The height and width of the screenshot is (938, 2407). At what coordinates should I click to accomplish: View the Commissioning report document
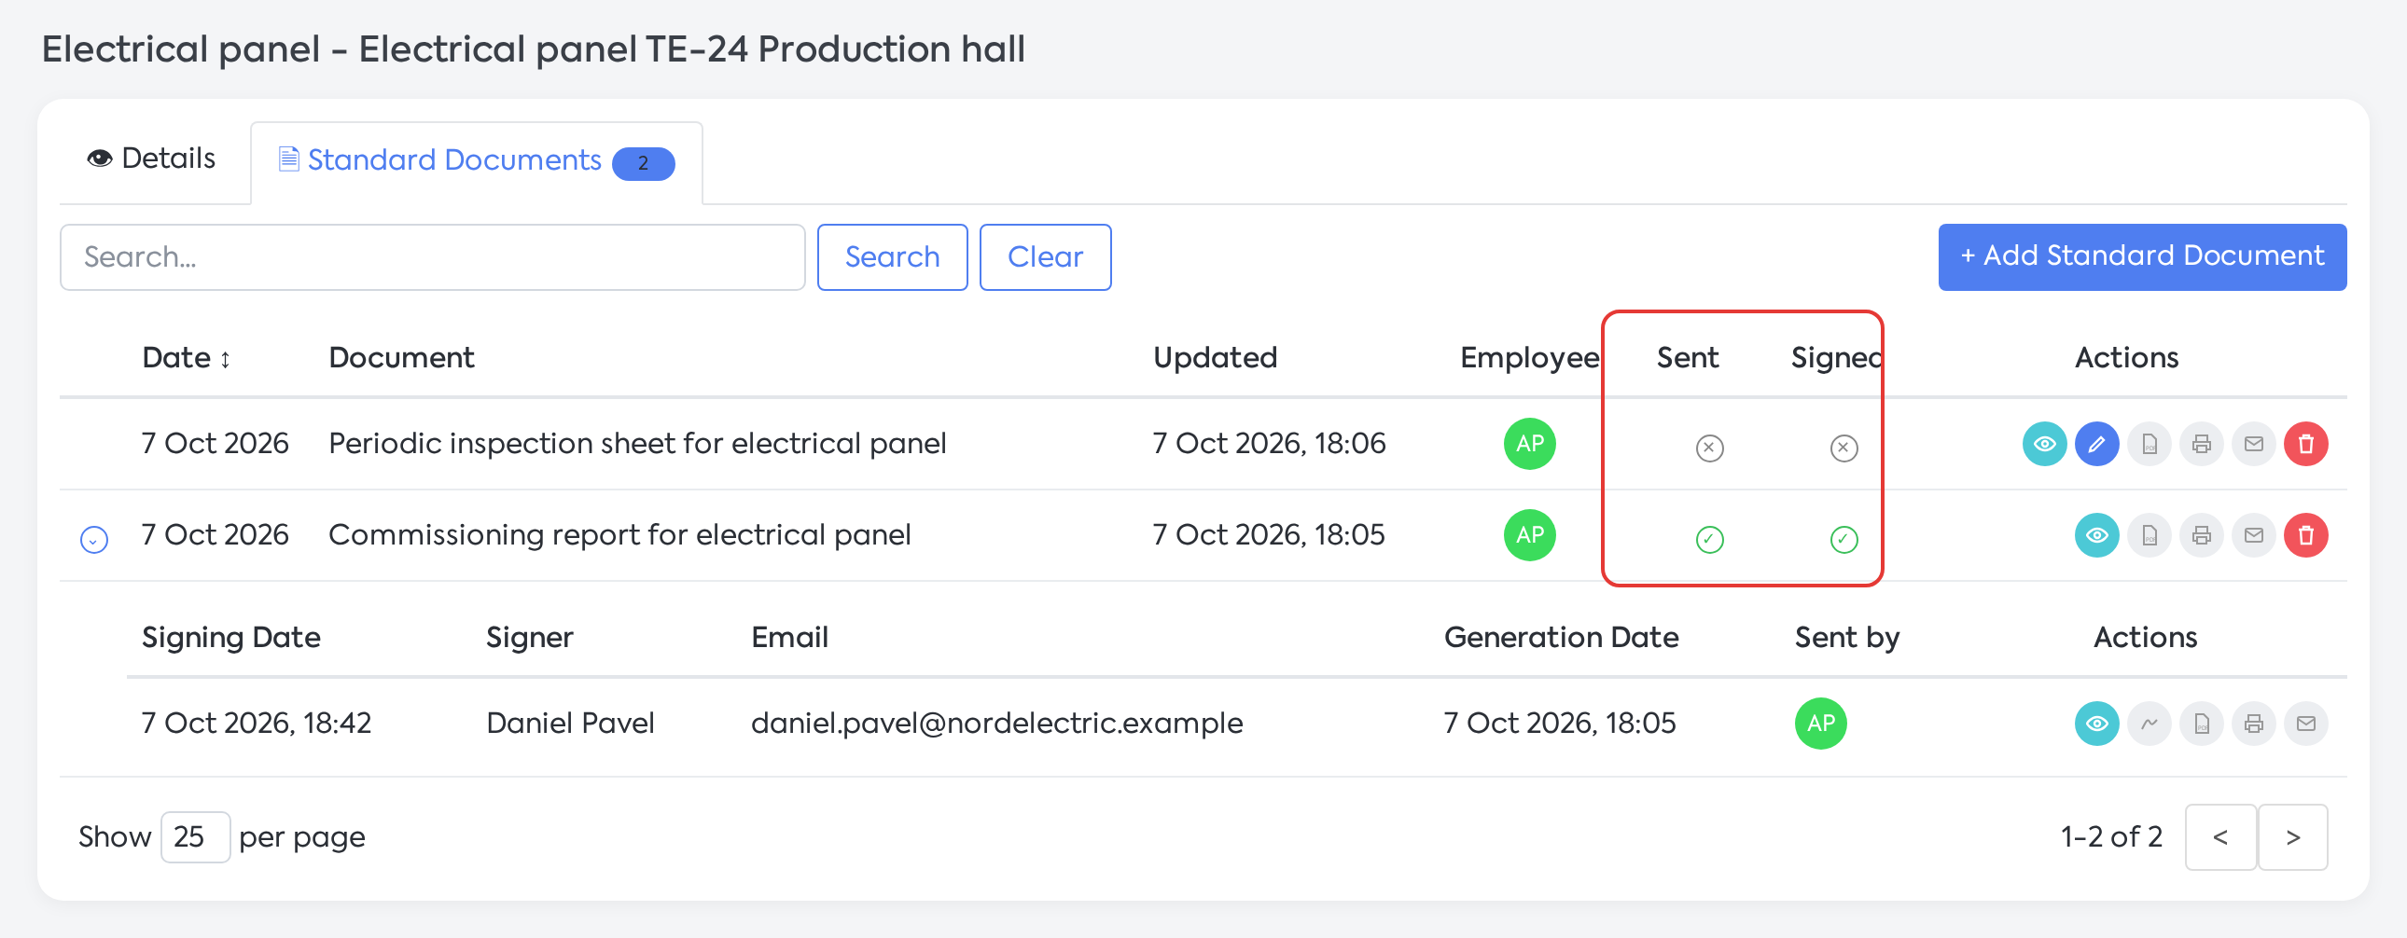pyautogui.click(x=2096, y=535)
